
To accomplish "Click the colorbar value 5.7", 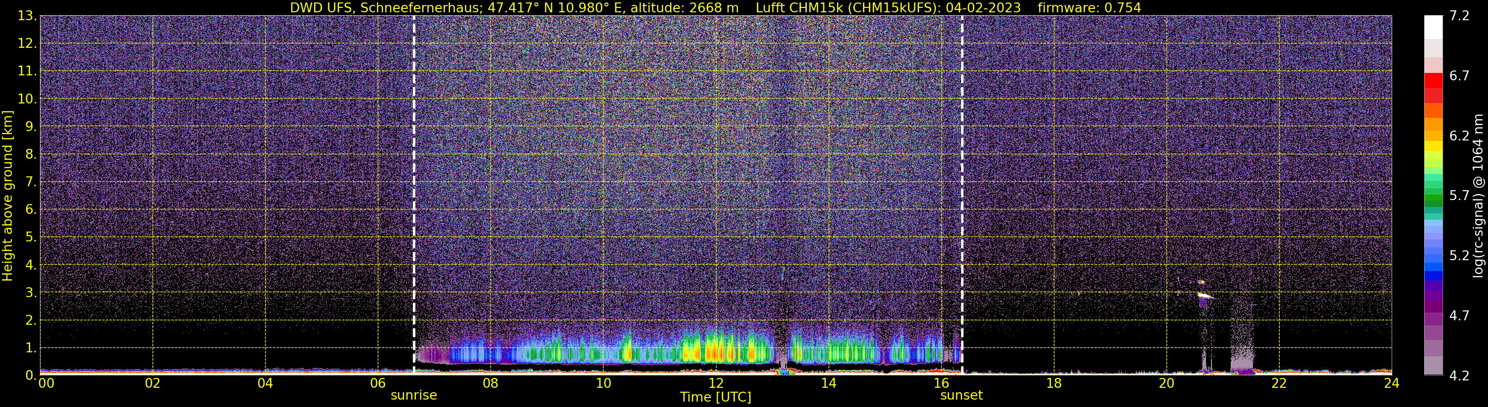I will coord(1459,196).
